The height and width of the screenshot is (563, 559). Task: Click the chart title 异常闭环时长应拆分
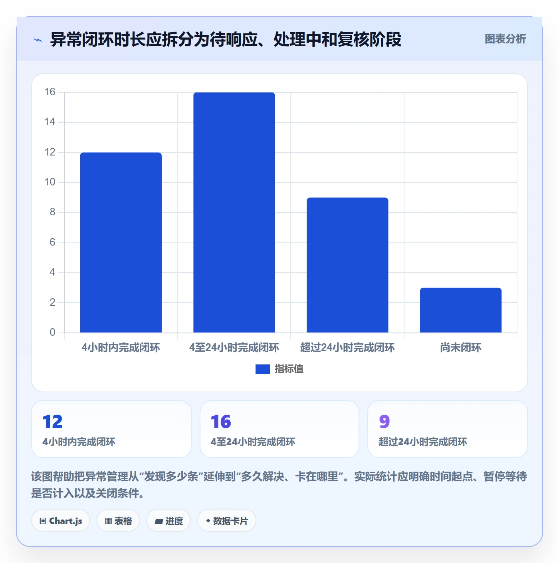click(226, 39)
